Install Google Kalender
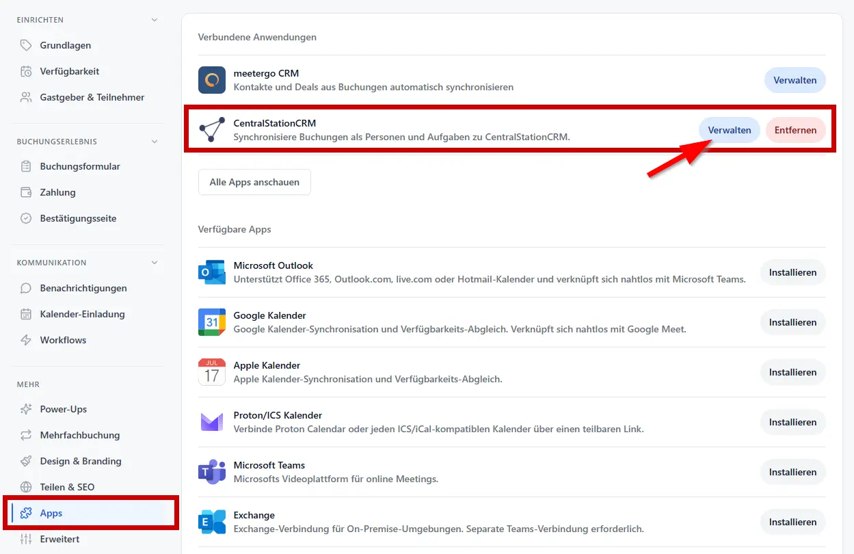The width and height of the screenshot is (854, 554). coord(793,322)
